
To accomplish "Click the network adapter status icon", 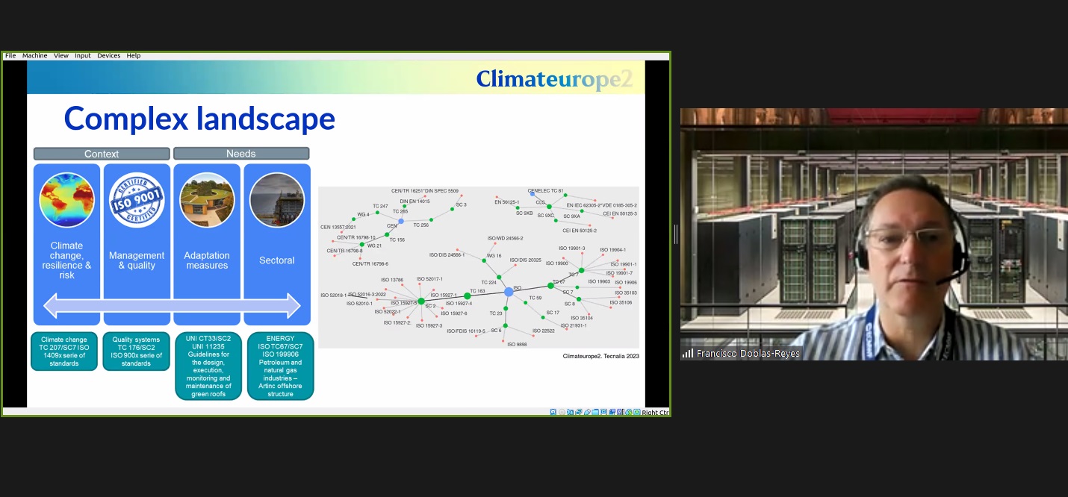I will 579,412.
